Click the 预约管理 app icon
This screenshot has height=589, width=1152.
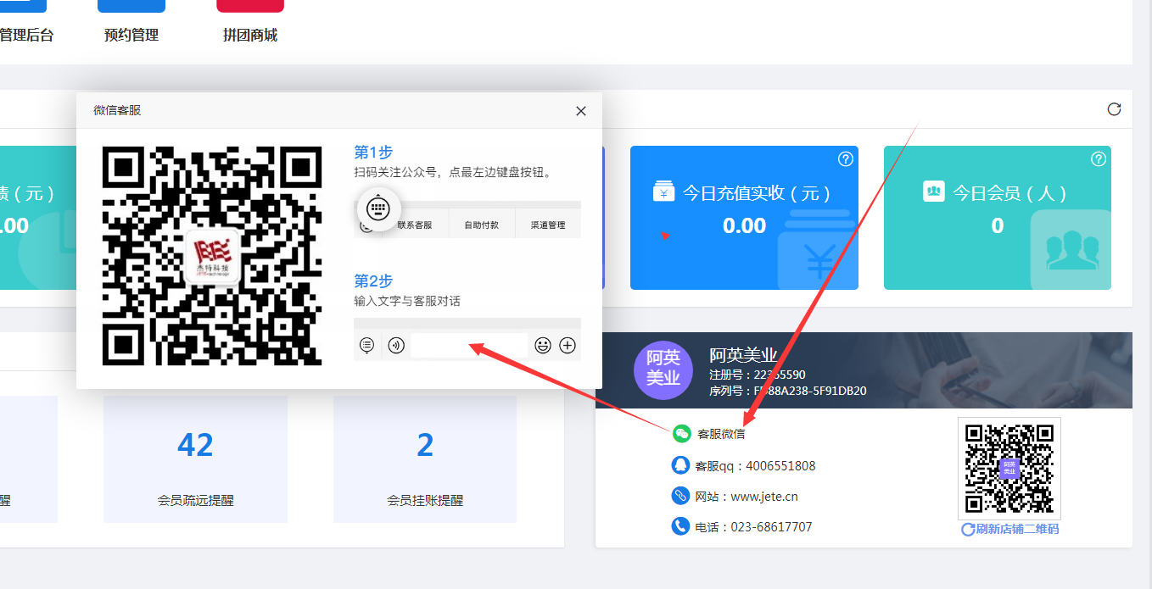[x=131, y=6]
